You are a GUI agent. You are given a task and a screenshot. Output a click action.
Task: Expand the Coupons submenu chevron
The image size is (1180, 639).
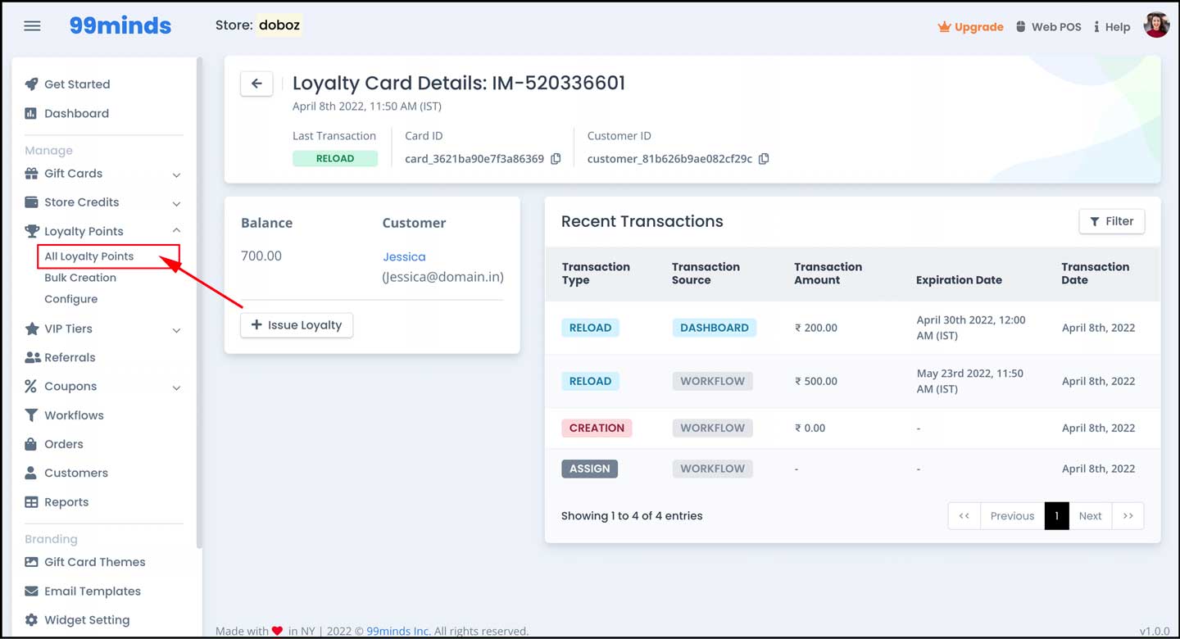coord(176,387)
